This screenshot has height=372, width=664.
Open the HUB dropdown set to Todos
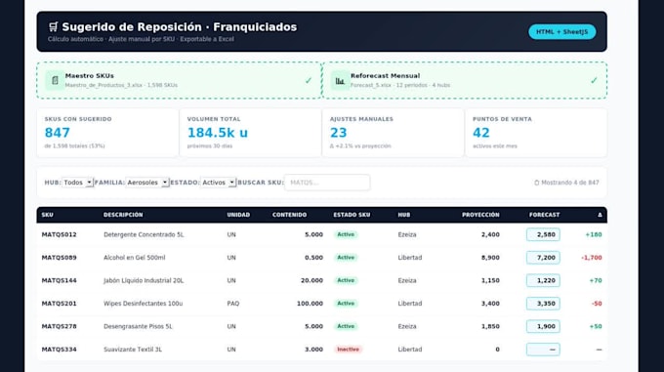coord(77,183)
